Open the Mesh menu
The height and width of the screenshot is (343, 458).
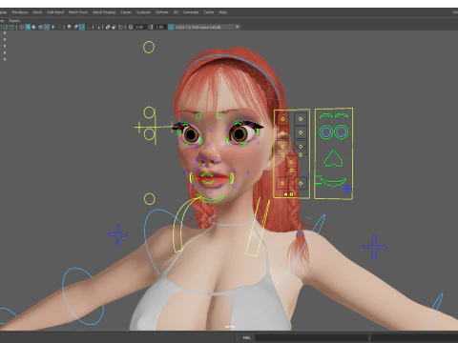tap(37, 12)
